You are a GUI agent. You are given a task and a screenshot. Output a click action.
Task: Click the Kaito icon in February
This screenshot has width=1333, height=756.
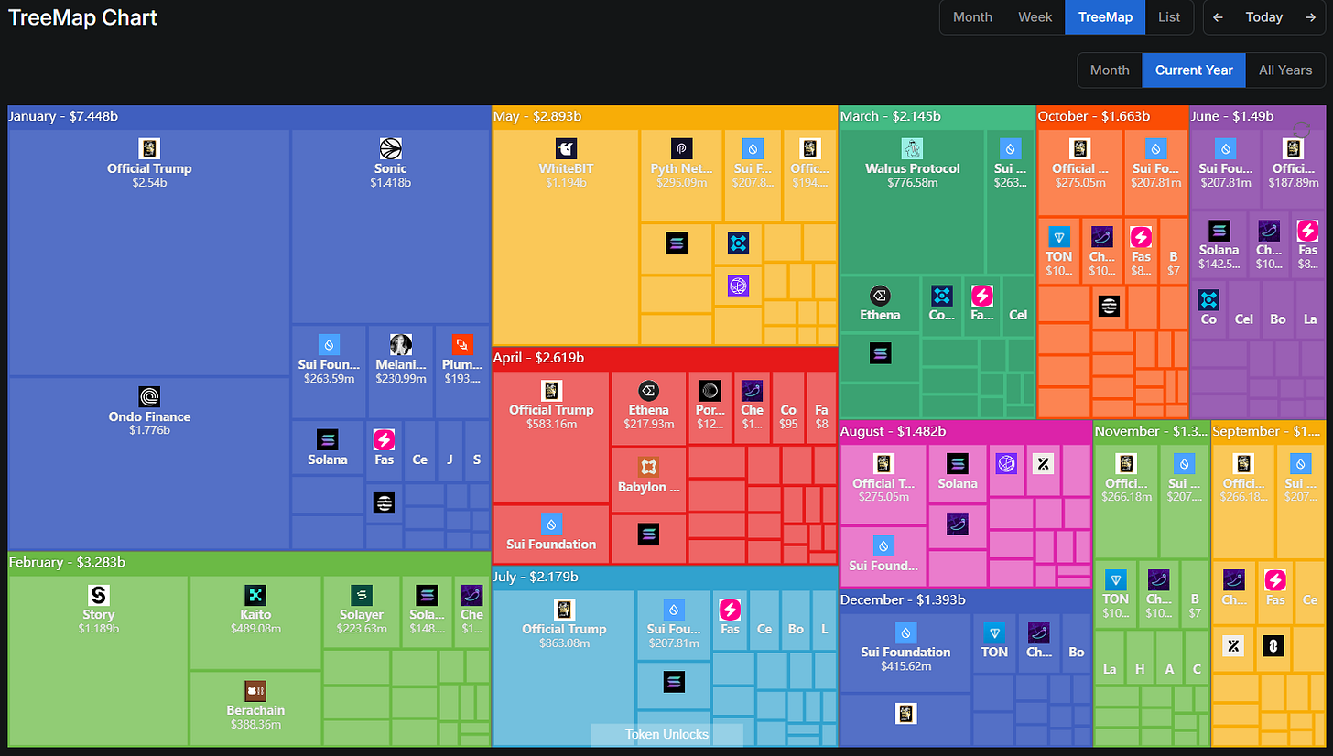point(255,595)
